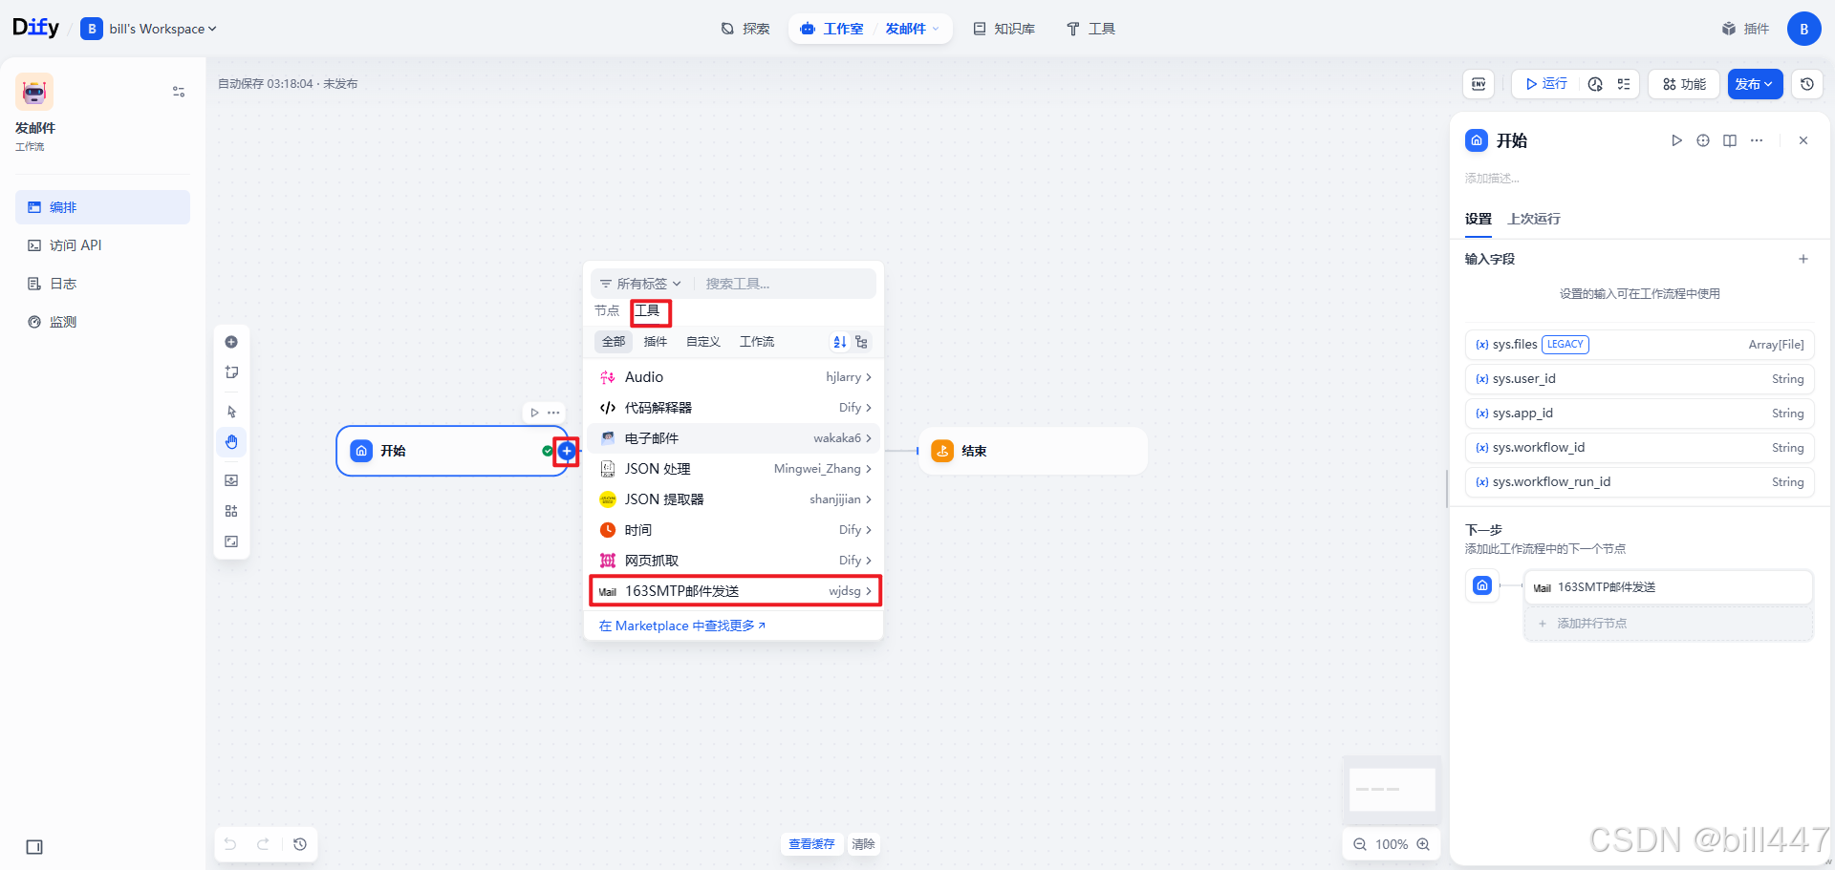The width and height of the screenshot is (1835, 870).
Task: Open the user avatar B menu
Action: 1804,29
